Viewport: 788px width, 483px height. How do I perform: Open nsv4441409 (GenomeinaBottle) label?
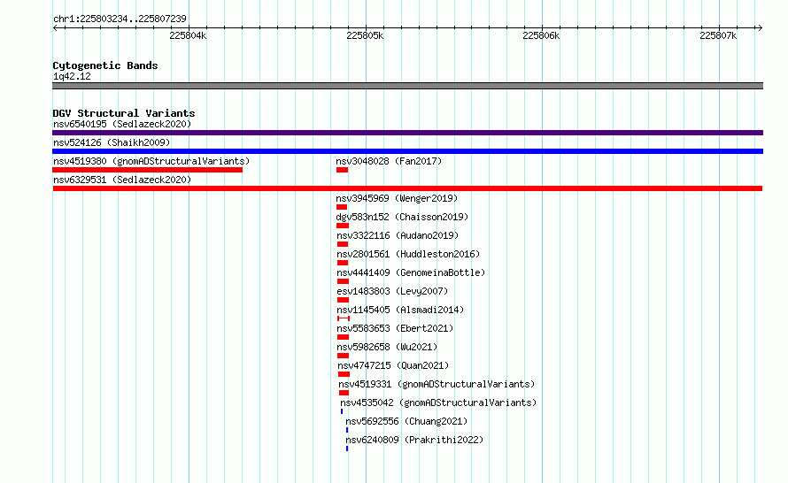pos(411,272)
